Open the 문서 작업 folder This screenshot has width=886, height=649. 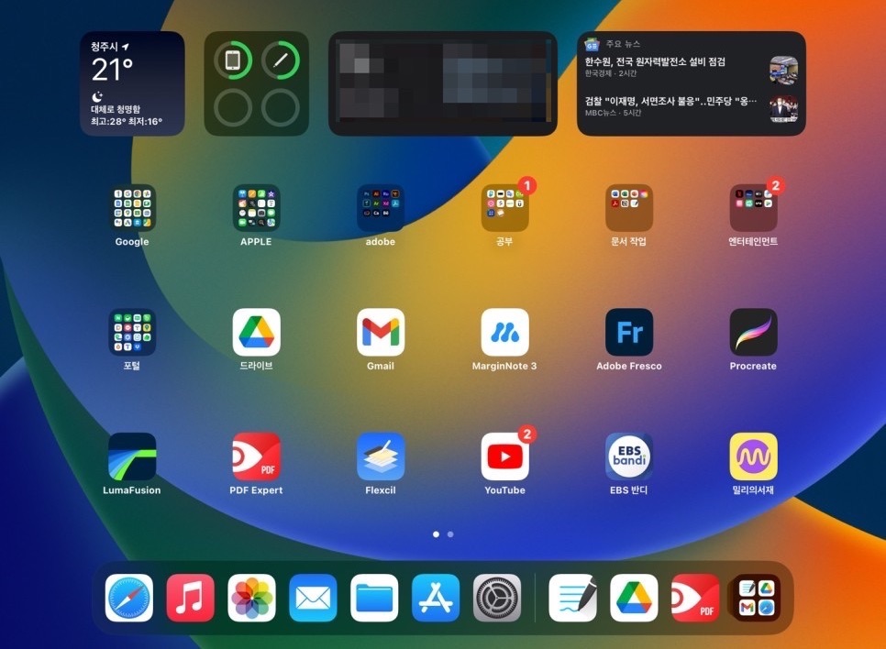[x=629, y=208]
